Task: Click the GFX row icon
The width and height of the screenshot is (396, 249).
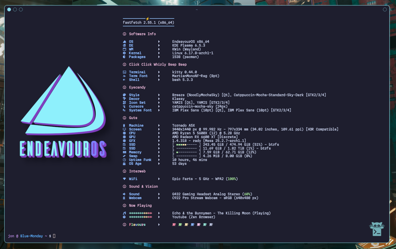Action: (x=124, y=141)
